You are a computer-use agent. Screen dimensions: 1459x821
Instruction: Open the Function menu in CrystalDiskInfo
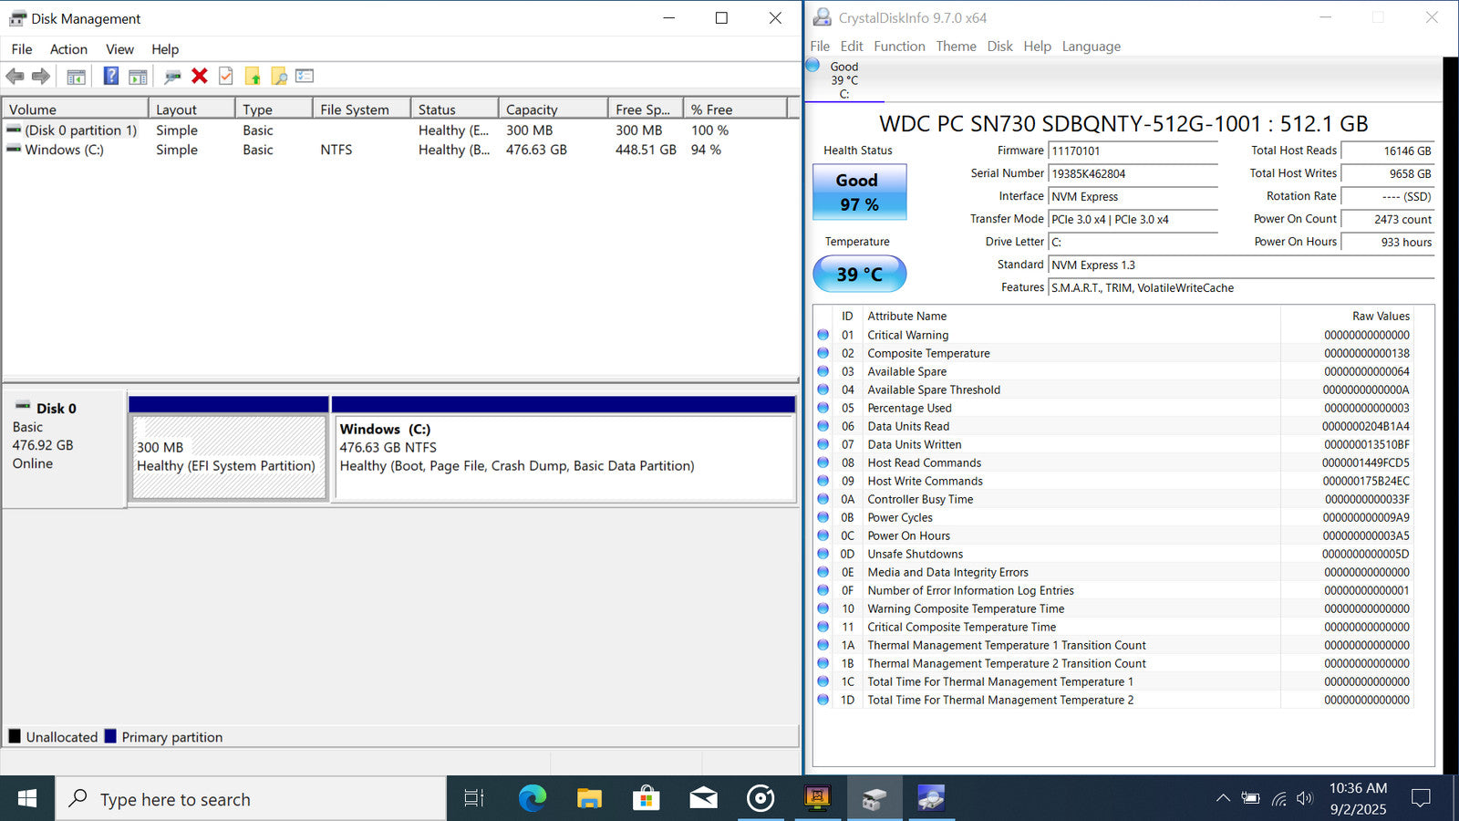[899, 47]
